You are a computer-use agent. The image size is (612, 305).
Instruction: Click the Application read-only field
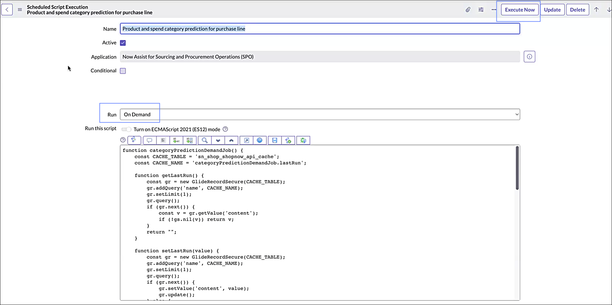click(x=320, y=57)
